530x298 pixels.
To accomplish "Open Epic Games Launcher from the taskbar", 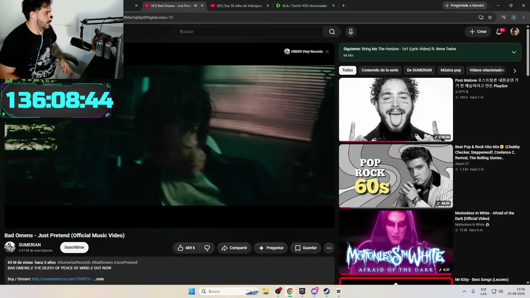I will 302,291.
